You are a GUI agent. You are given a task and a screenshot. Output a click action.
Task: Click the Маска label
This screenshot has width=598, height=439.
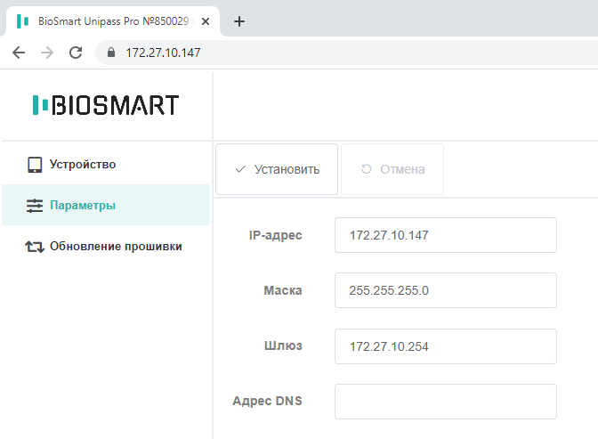click(x=283, y=290)
